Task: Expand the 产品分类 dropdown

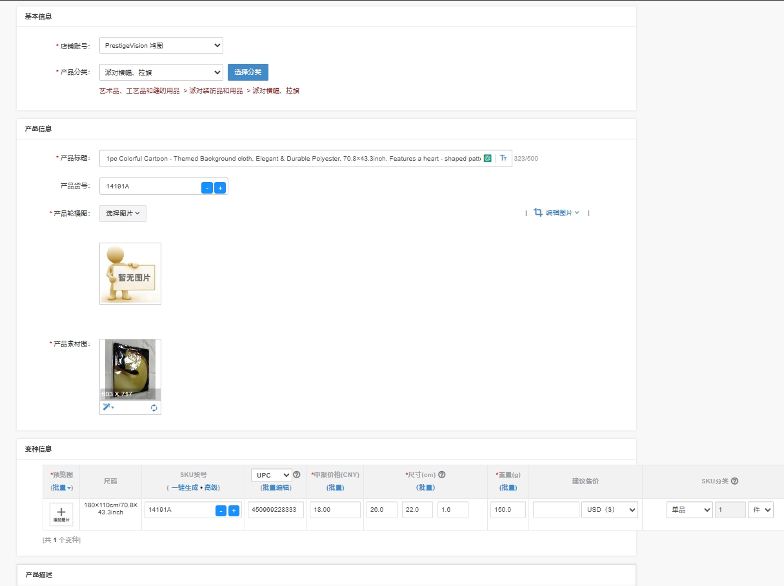Action: [161, 72]
